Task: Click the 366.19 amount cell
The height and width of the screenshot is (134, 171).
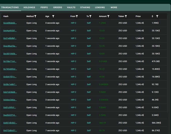Action: coord(102,123)
